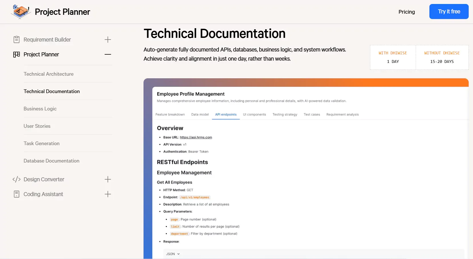Click the 'API Version: v1' line

point(175,144)
